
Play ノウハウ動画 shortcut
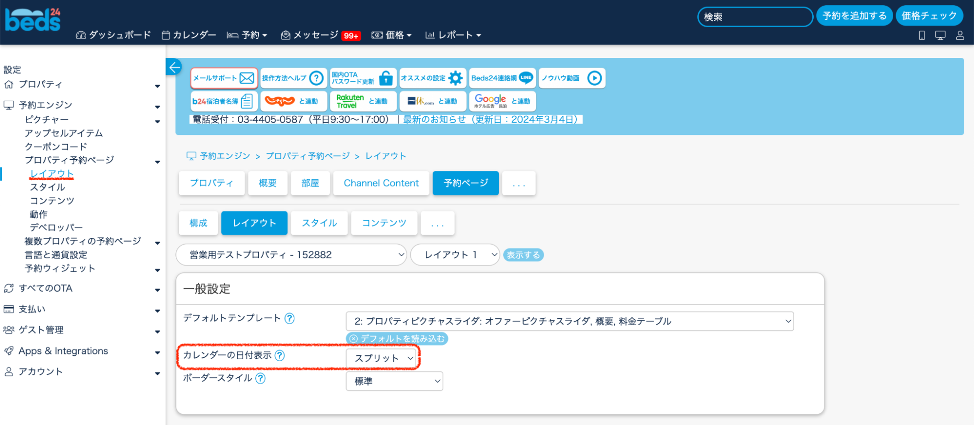tap(572, 78)
